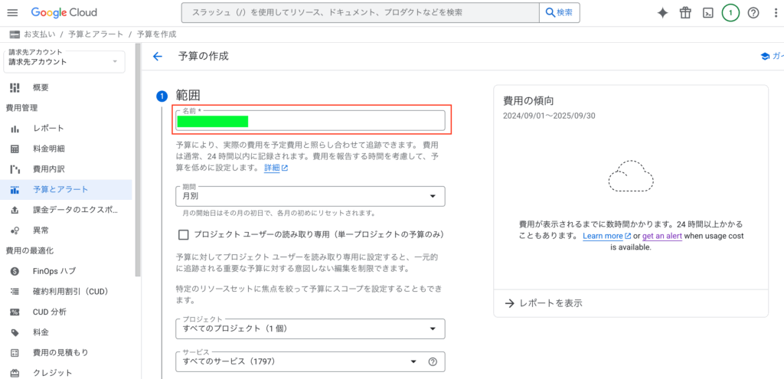
Task: Click the date range 2024/09/01〜2025/09/30 text
Action: pos(549,116)
